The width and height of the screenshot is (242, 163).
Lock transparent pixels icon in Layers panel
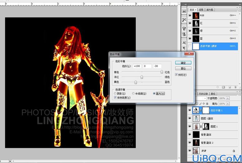click(197, 104)
